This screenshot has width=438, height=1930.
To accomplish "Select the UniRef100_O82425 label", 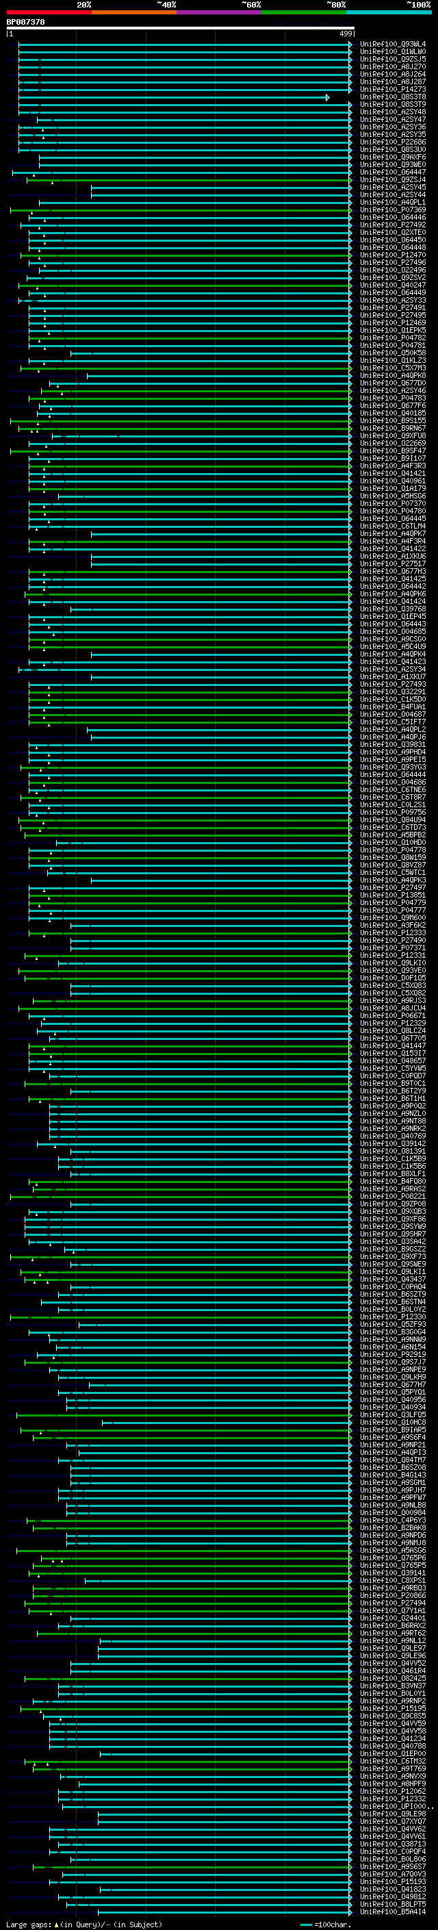I will (x=393, y=1678).
